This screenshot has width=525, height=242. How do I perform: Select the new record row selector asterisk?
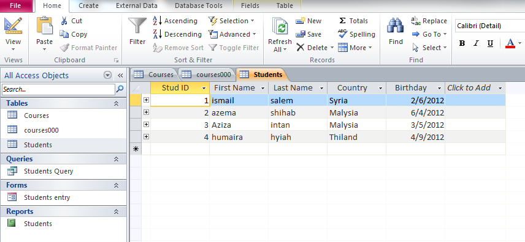coord(136,149)
